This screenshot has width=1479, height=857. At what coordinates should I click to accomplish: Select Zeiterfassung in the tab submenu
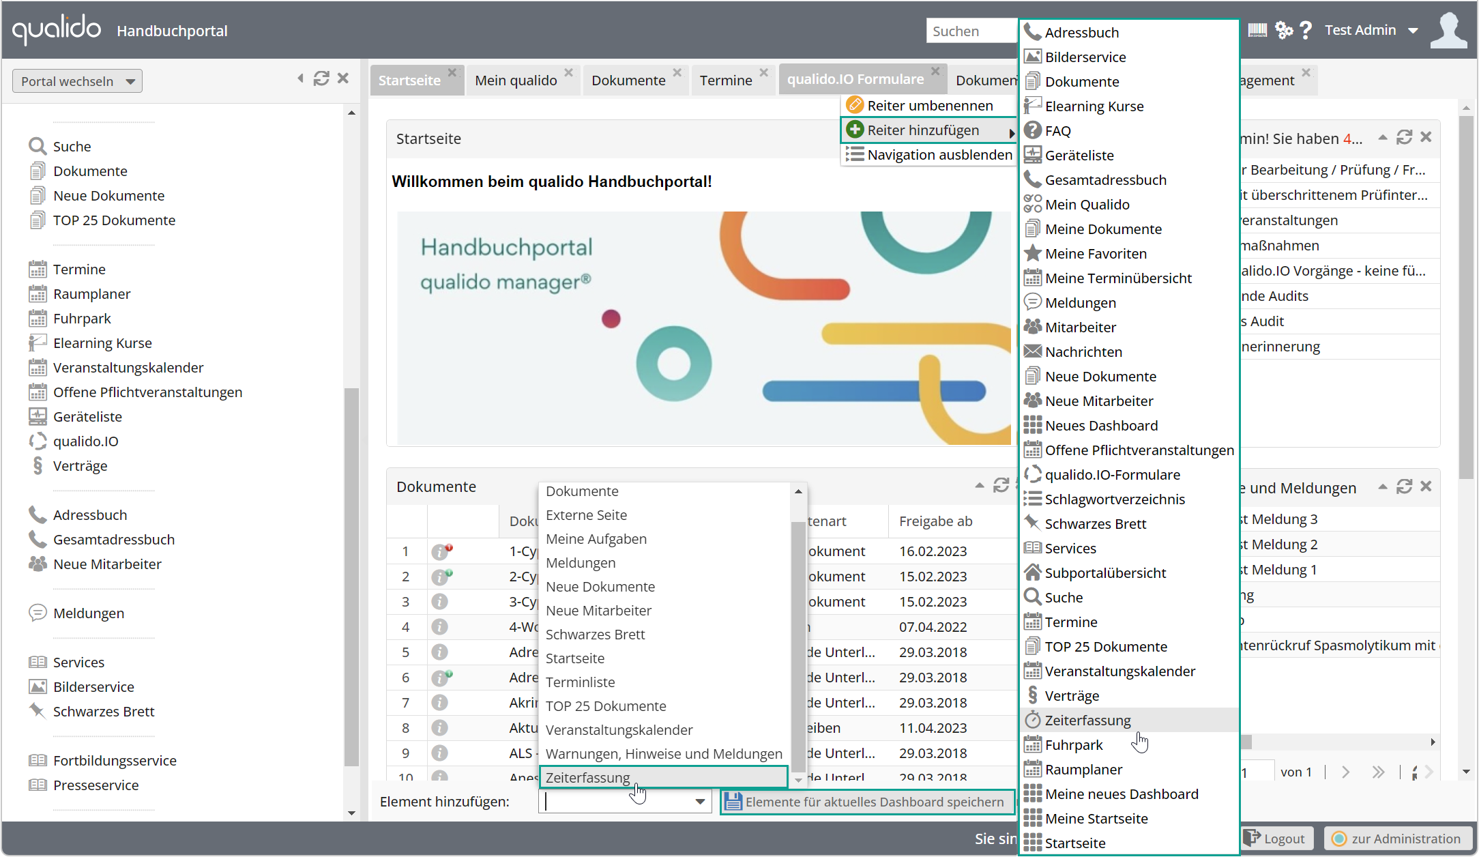point(1130,720)
